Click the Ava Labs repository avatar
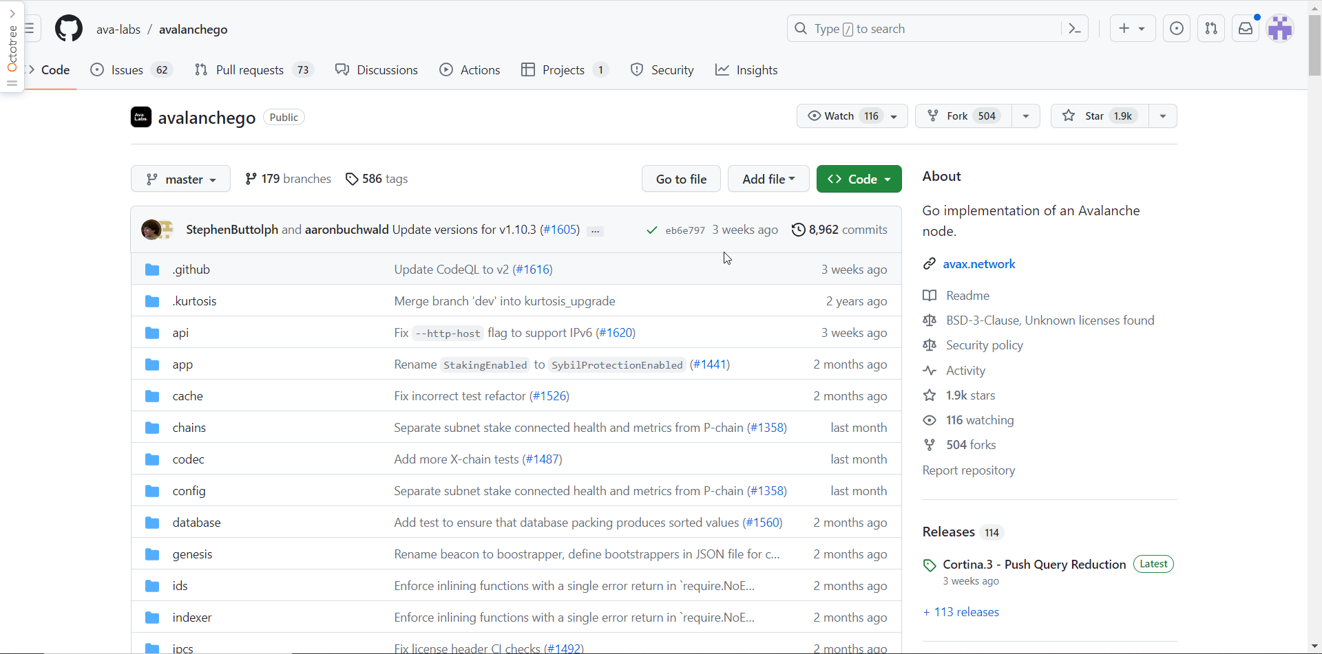Image resolution: width=1322 pixels, height=654 pixels. click(141, 117)
